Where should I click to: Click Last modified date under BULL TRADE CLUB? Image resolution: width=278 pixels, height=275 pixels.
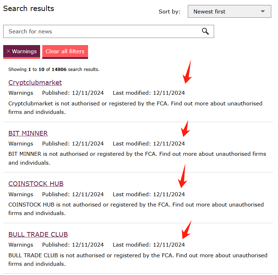tap(149, 245)
